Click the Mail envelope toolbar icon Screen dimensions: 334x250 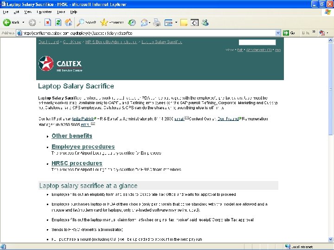pyautogui.click(x=144, y=22)
